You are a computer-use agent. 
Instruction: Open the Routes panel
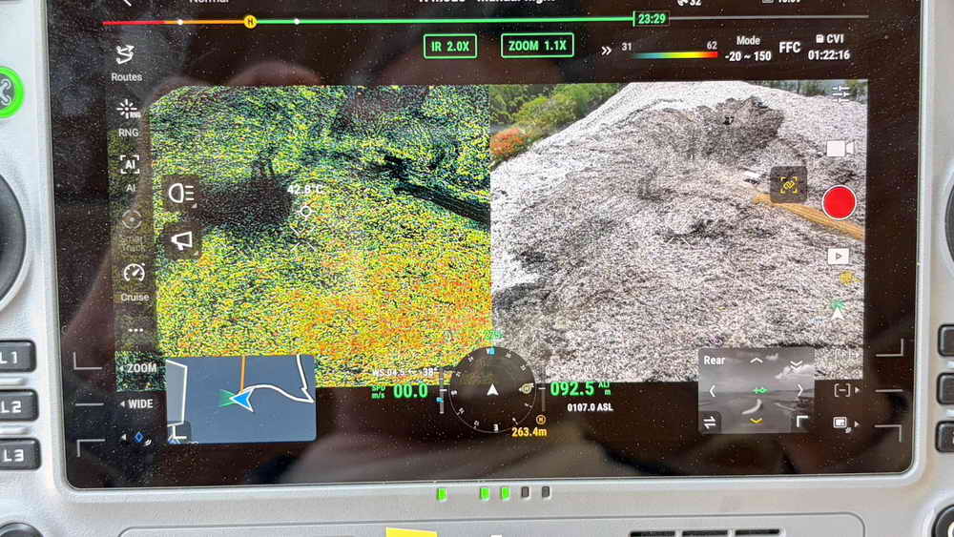pos(125,60)
